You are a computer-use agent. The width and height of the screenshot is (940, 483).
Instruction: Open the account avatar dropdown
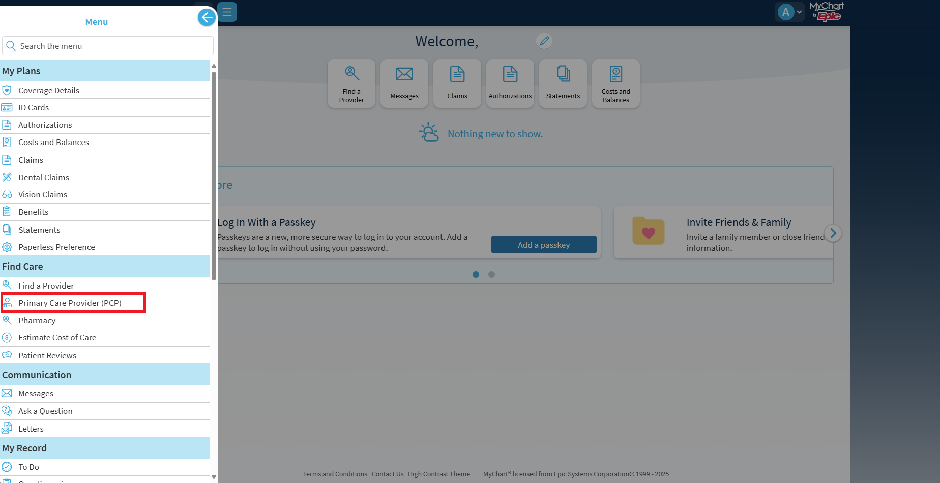pos(789,12)
